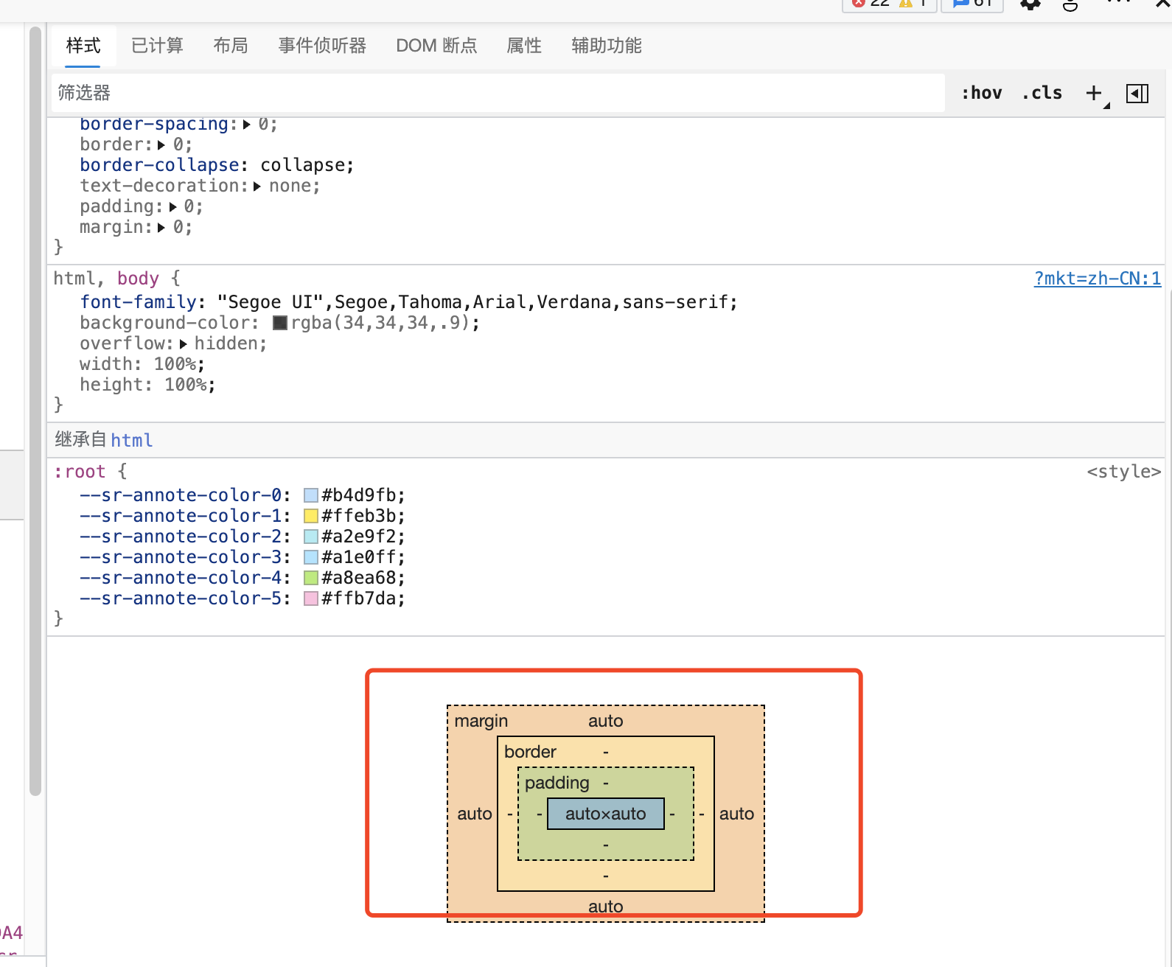Open the errors and warnings counter
The width and height of the screenshot is (1172, 967).
[889, 4]
